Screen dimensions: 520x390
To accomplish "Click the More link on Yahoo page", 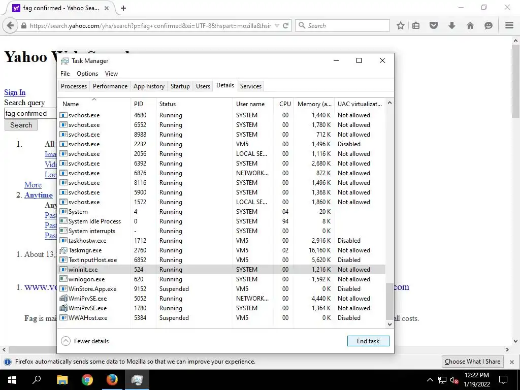I will tap(33, 185).
